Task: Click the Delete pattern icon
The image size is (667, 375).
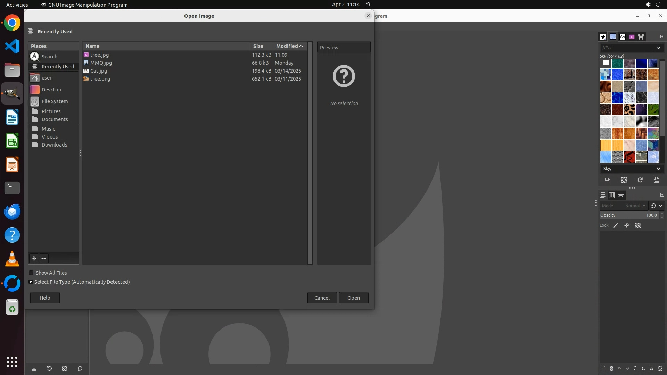Action: point(624,180)
